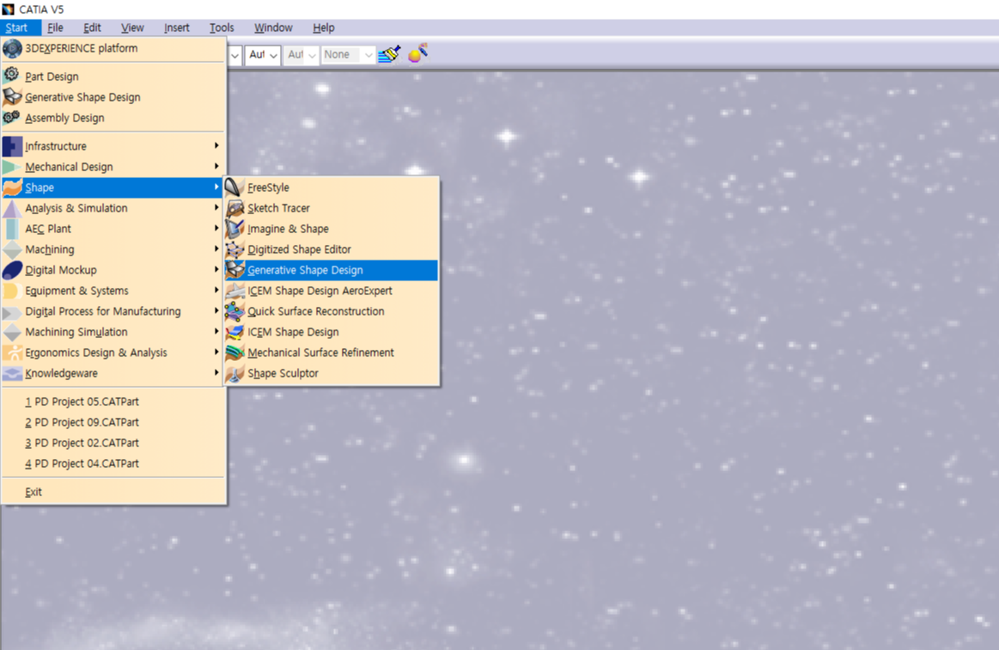The height and width of the screenshot is (650, 999).
Task: Choose Generative Shape Design in Start favorites
Action: tap(113, 97)
